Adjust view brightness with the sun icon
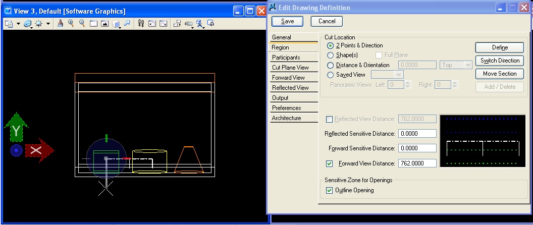The image size is (533, 225). [39, 24]
